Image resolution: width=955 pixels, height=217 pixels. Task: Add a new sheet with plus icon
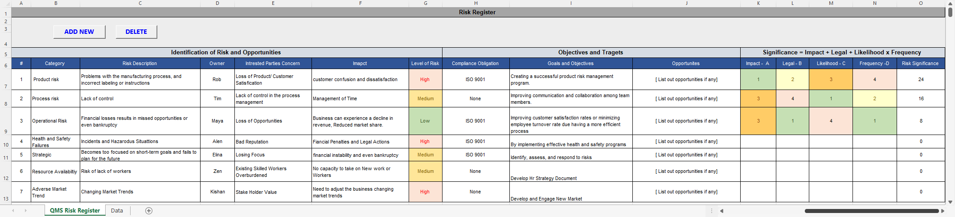click(149, 211)
